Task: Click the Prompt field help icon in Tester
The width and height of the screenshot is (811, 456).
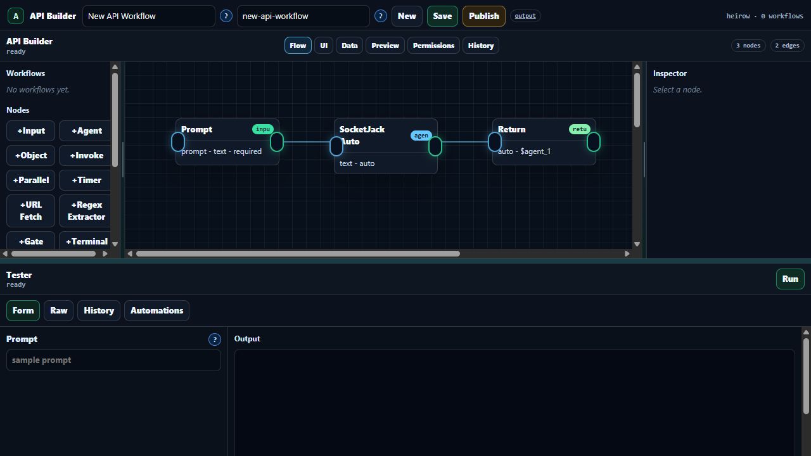Action: coord(215,339)
